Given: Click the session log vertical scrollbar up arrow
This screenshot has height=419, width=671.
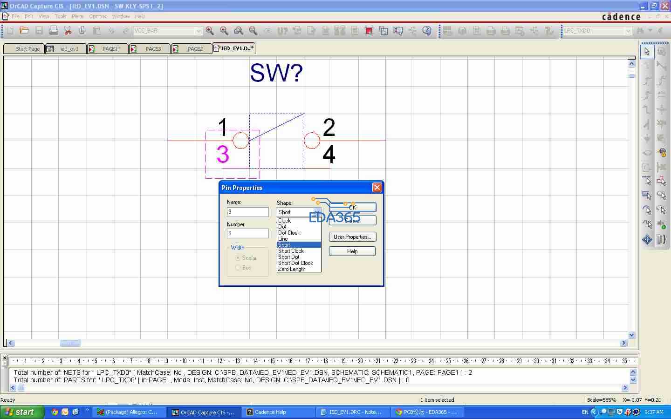Looking at the screenshot, I should (633, 372).
